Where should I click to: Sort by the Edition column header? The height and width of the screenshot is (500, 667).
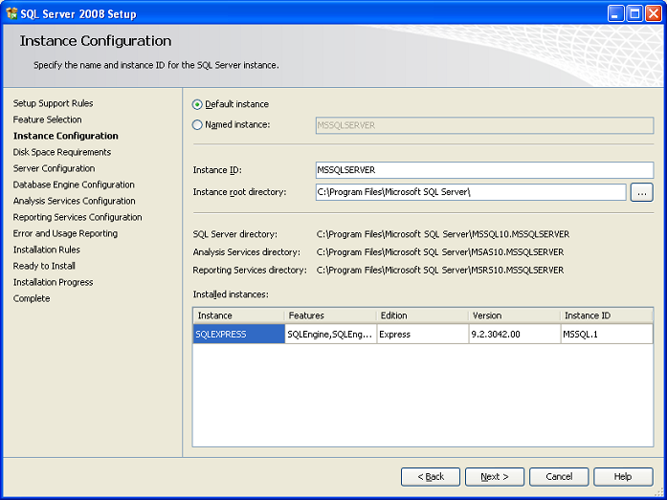(x=422, y=315)
